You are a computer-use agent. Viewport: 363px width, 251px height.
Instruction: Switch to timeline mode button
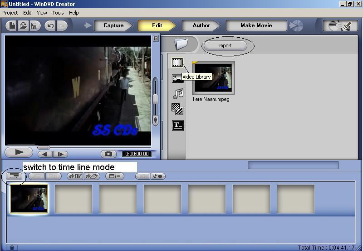click(x=14, y=176)
